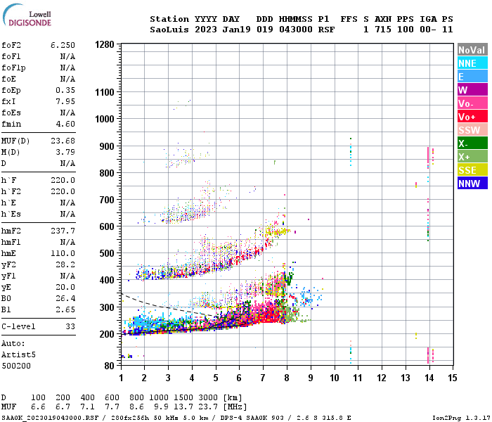Click the M(D) value 3.79

(65, 152)
